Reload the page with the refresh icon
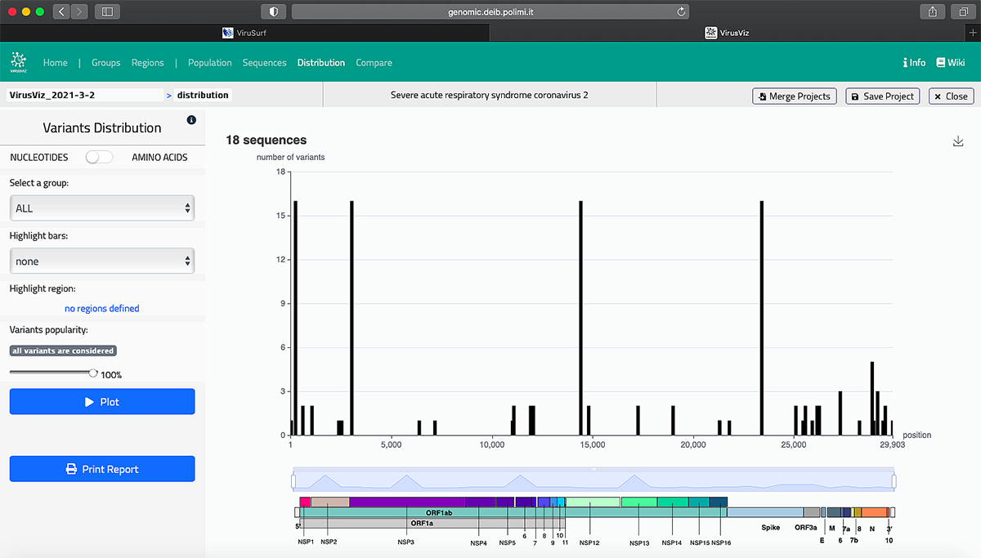The width and height of the screenshot is (981, 558). coord(681,12)
